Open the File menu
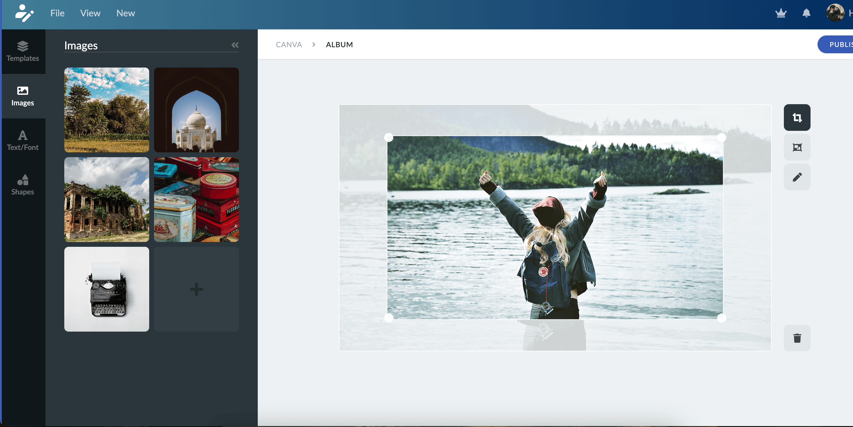 (x=57, y=12)
